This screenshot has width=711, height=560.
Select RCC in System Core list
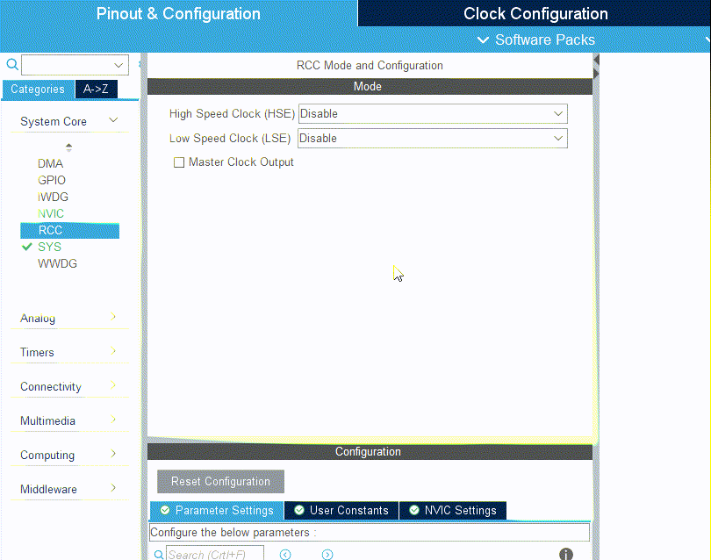[70, 230]
